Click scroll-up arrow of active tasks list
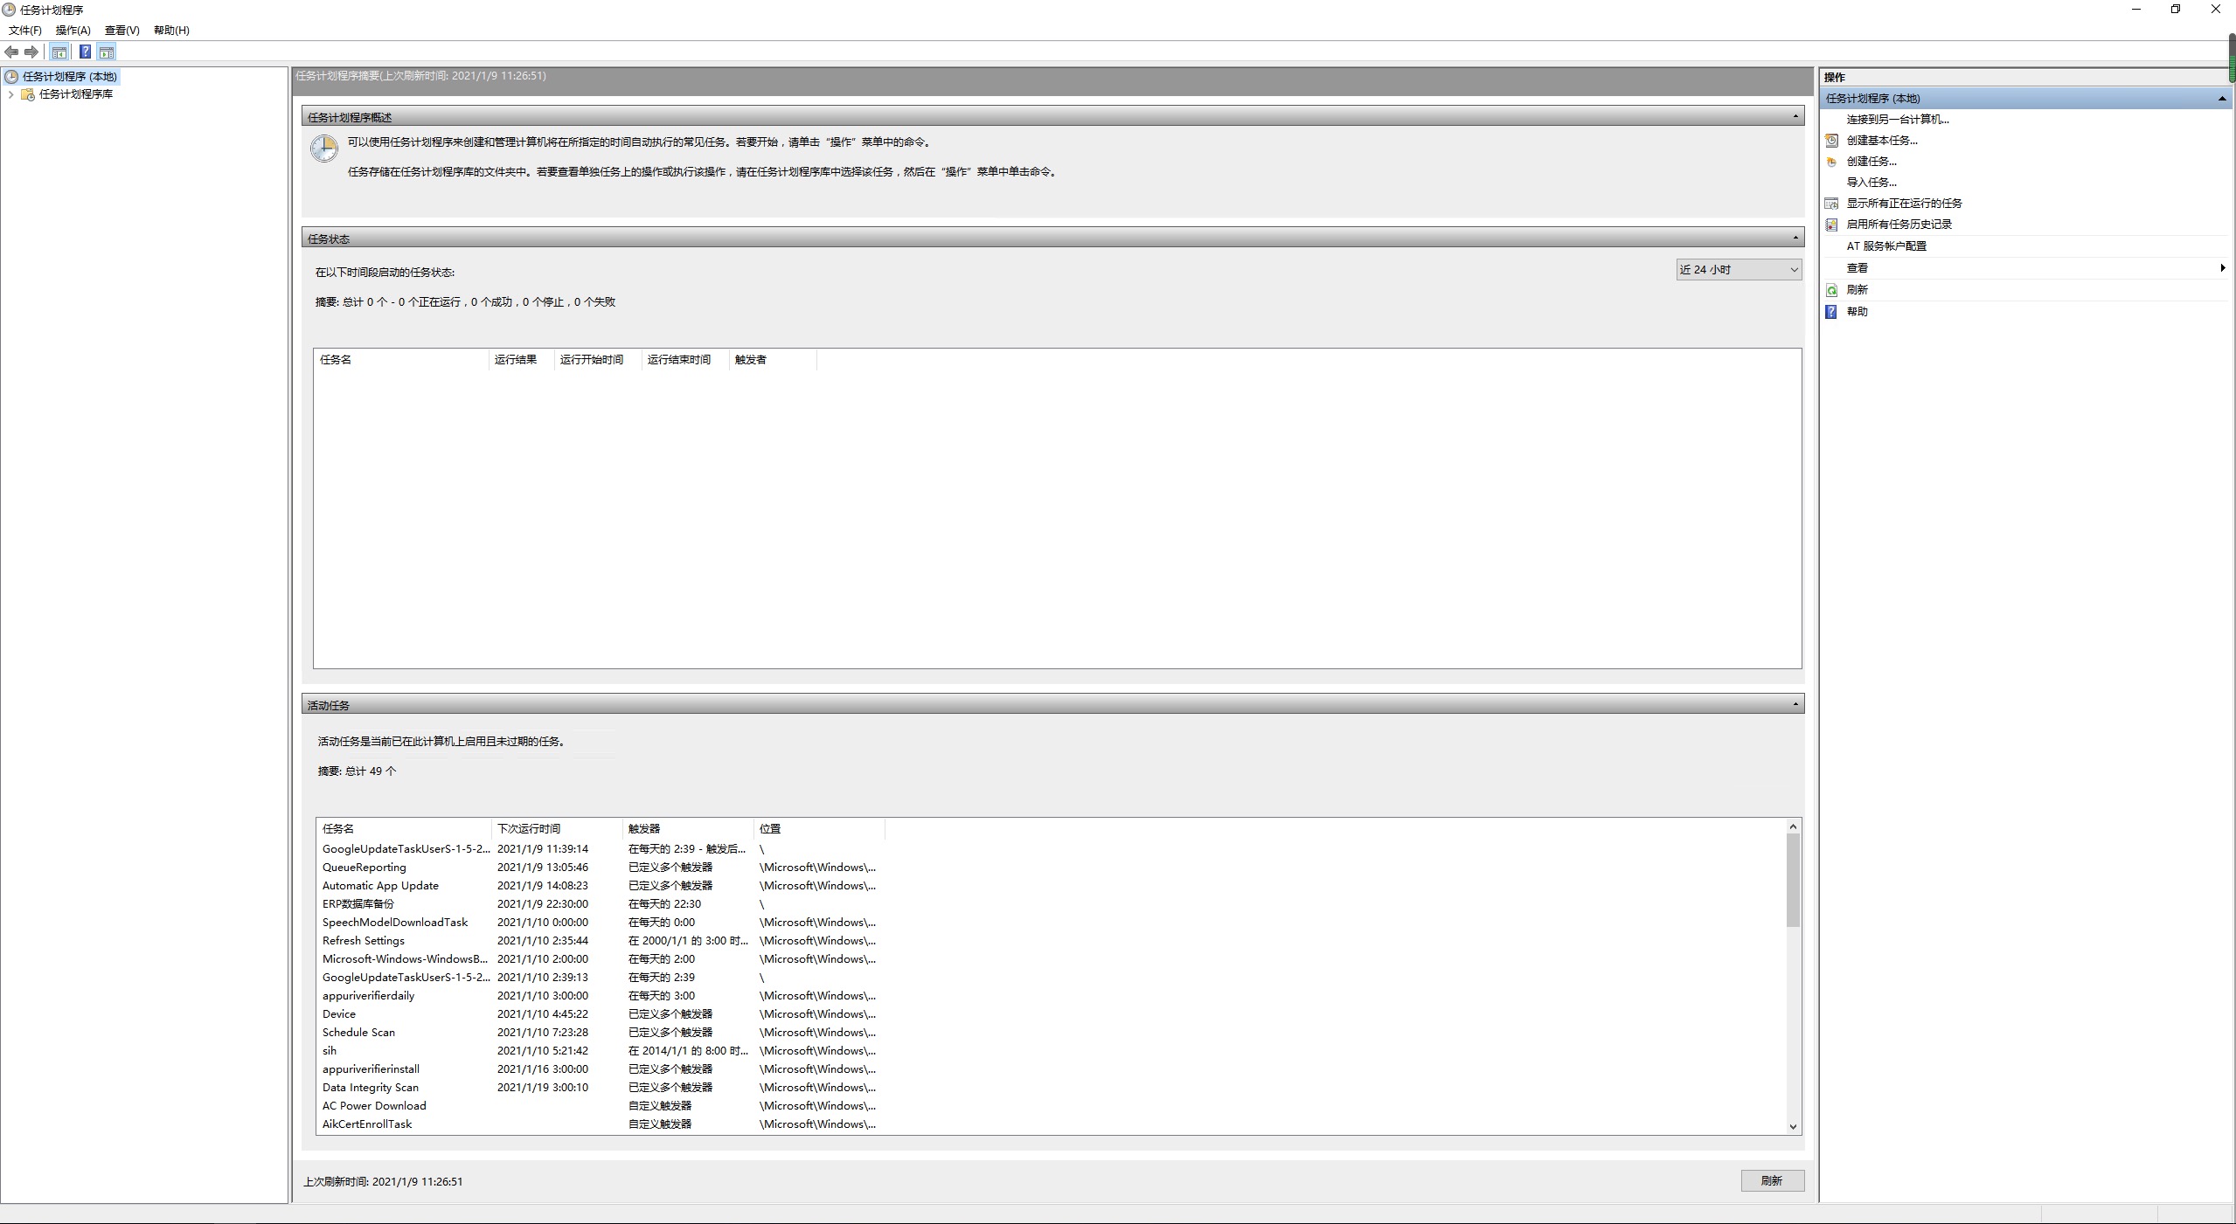The width and height of the screenshot is (2236, 1224). 1793,826
